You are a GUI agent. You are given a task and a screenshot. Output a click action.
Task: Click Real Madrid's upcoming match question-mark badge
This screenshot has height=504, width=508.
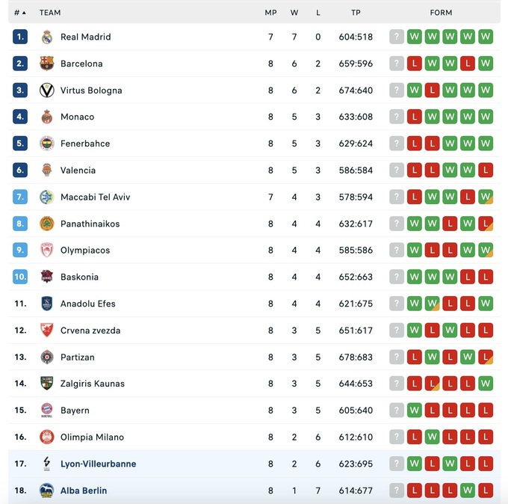(397, 37)
